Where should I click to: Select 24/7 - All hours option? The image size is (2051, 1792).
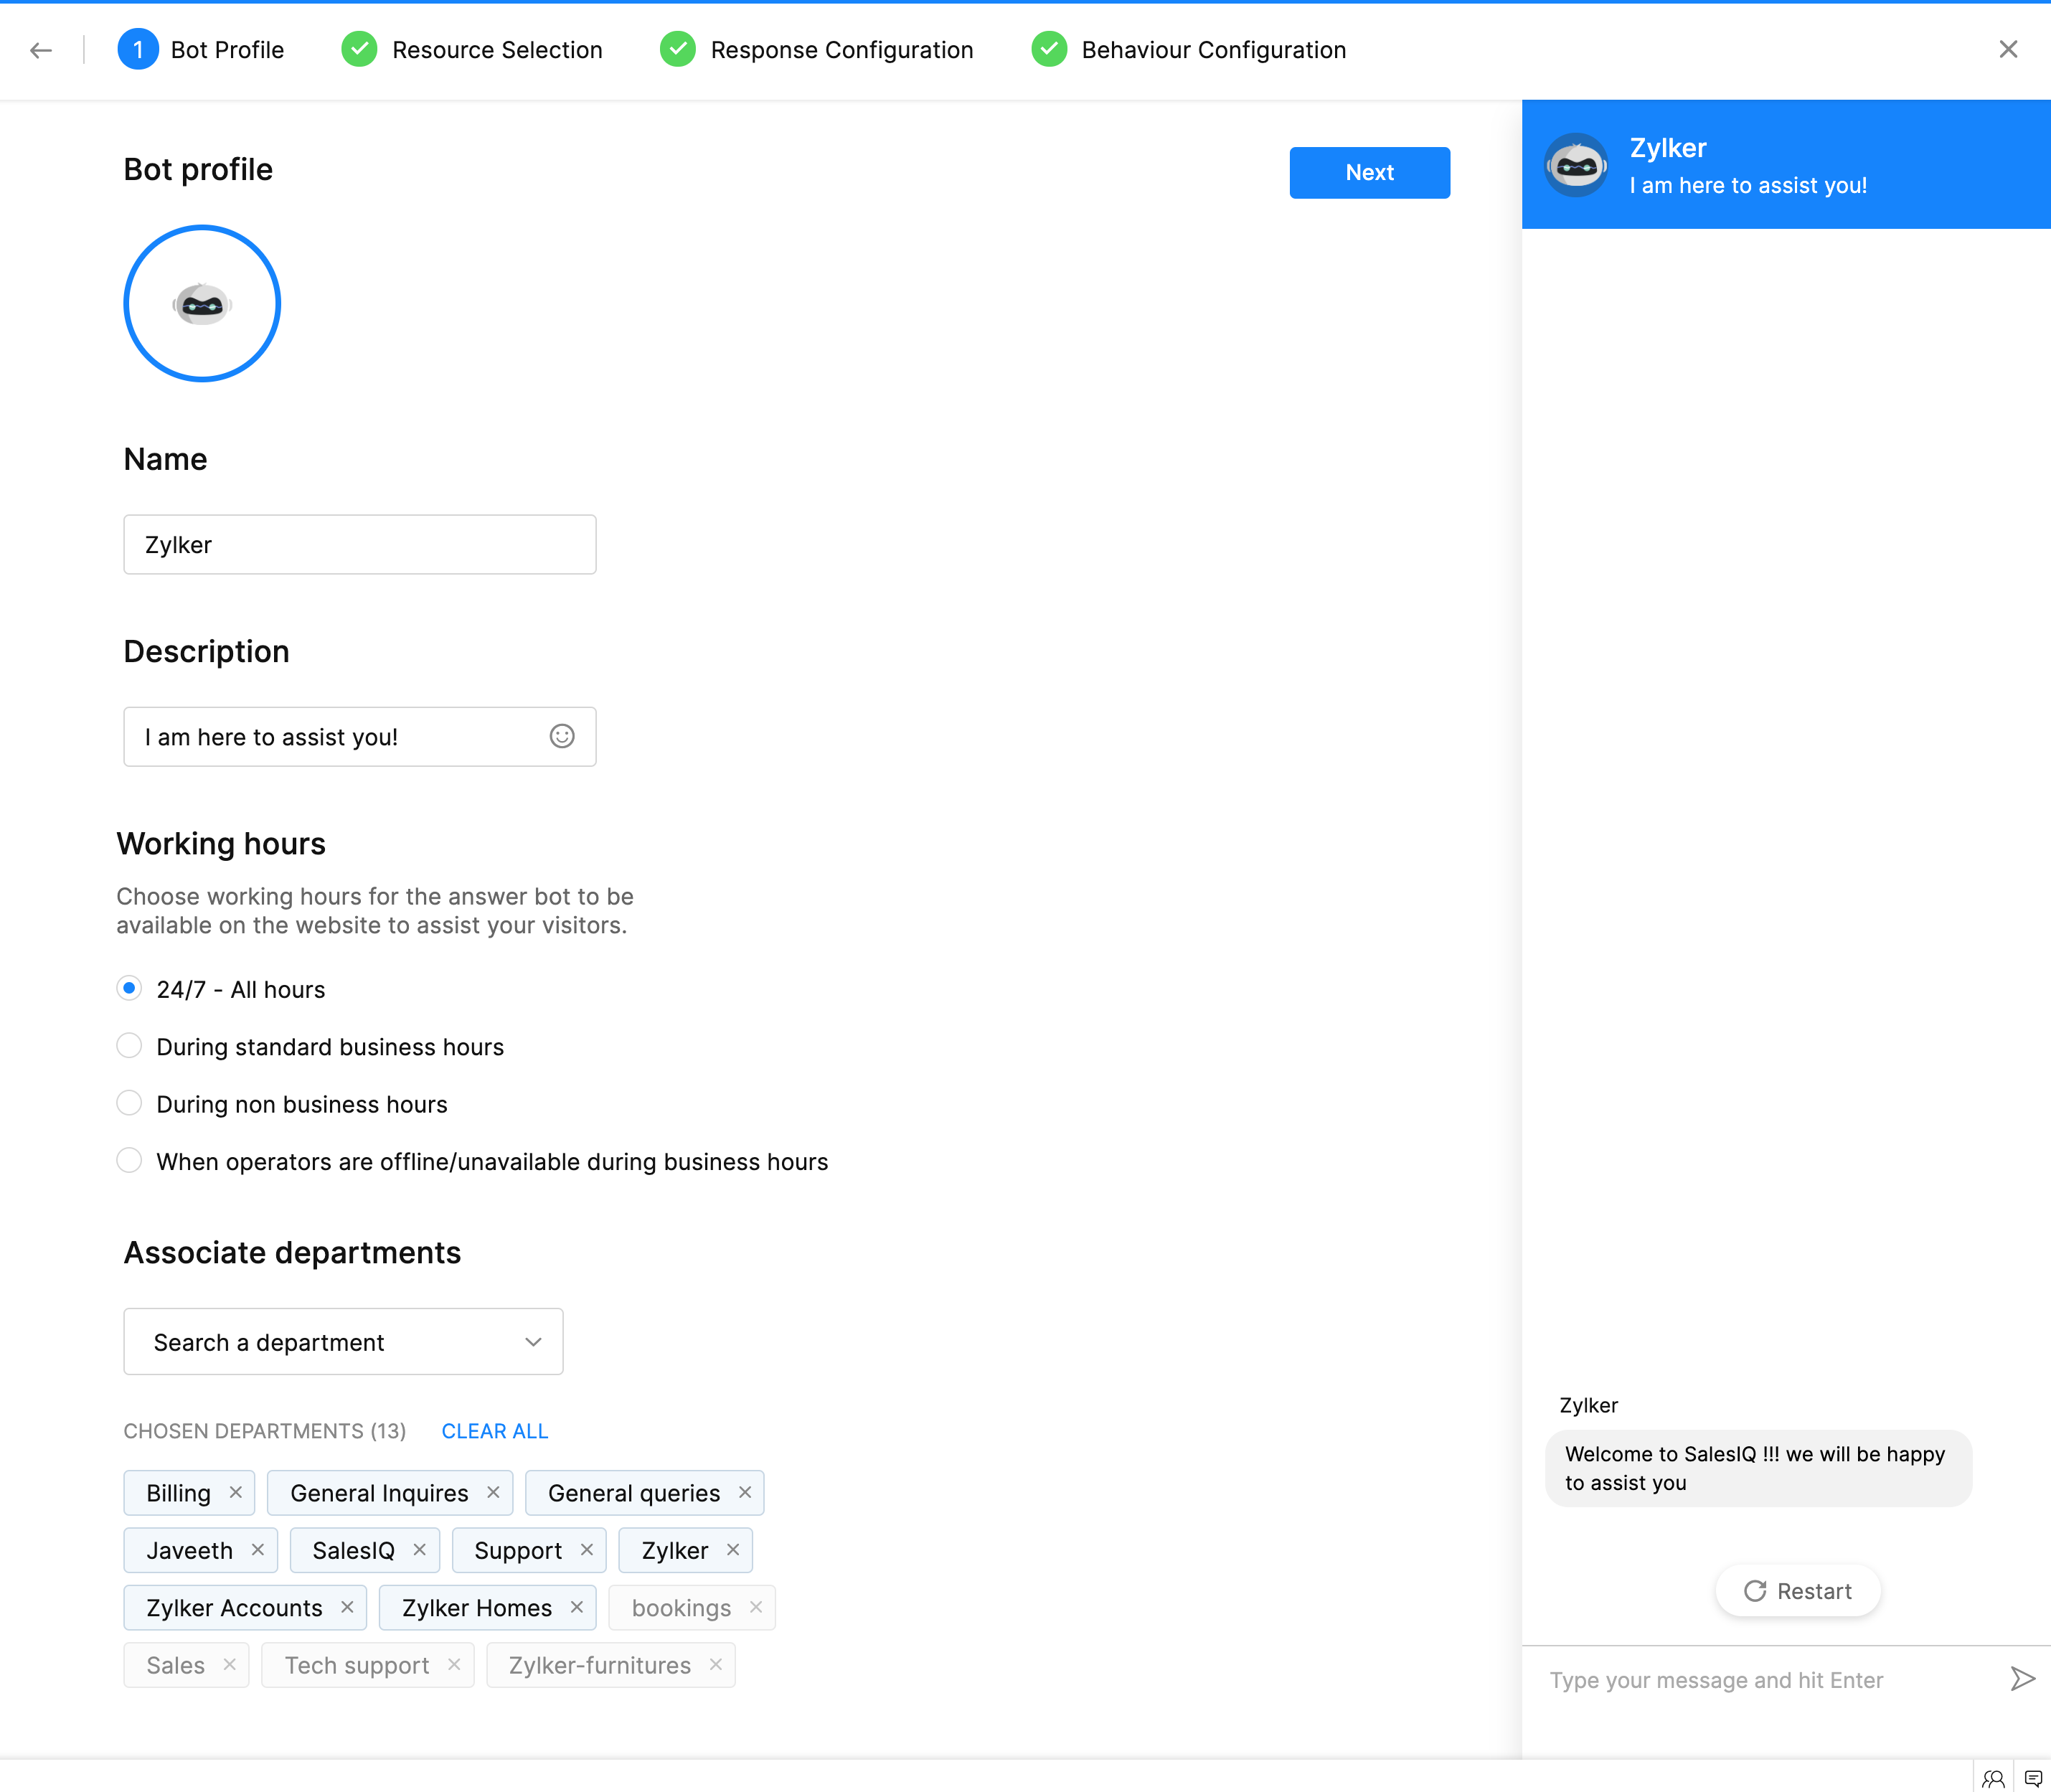(129, 988)
